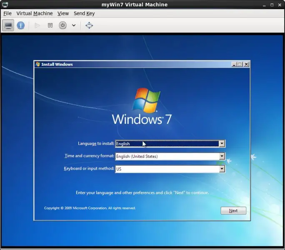This screenshot has width=285, height=250.
Task: Minimize the Install Windows dialog
Action: [234, 64]
